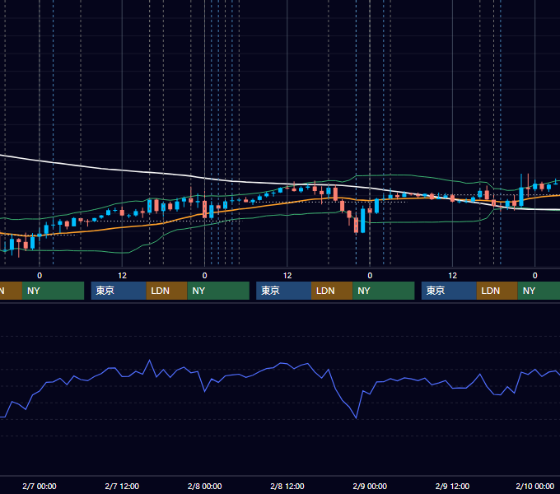Click the LDN session block on 2/9

pyautogui.click(x=497, y=291)
